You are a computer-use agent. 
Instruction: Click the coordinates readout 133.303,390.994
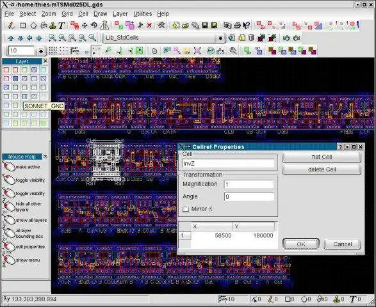pyautogui.click(x=34, y=299)
